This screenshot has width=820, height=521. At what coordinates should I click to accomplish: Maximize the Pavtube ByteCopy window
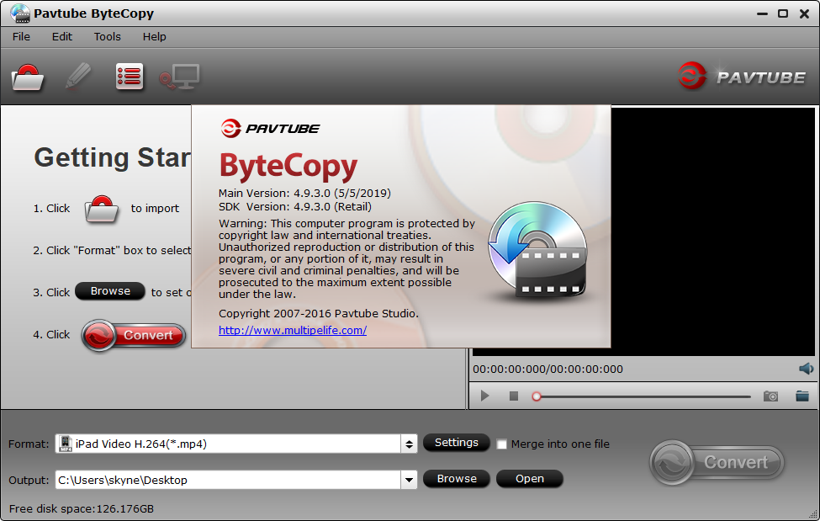coord(783,13)
